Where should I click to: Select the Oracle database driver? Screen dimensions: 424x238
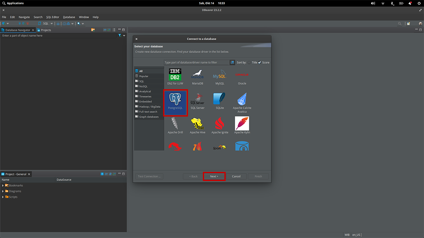click(242, 76)
